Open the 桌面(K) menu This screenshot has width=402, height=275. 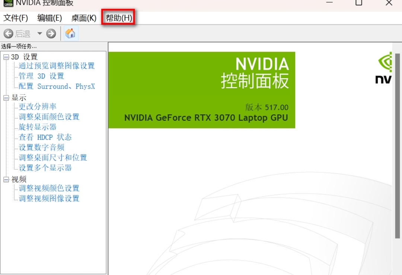(84, 18)
